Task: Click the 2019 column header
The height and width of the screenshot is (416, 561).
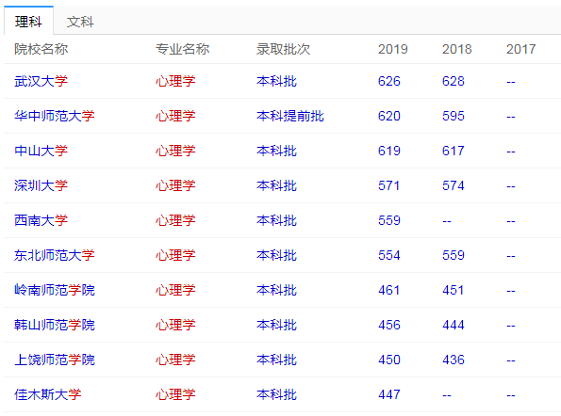Action: (x=393, y=49)
